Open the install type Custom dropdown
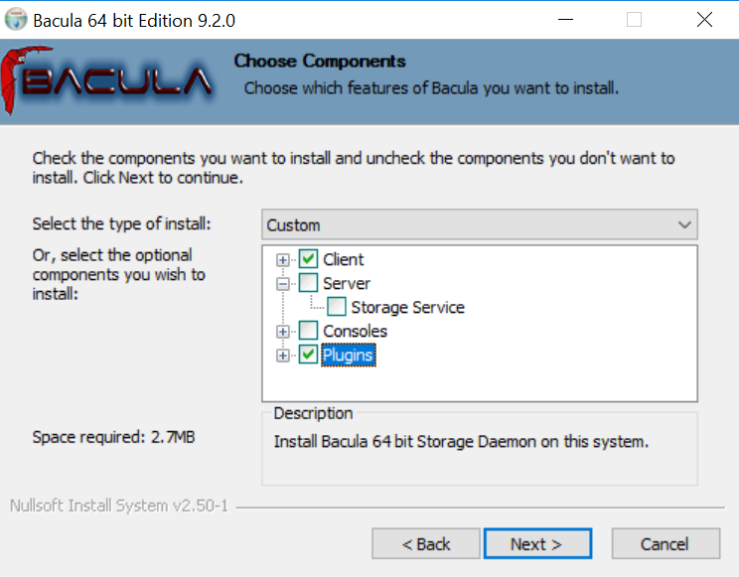Viewport: 739px width, 577px height. [x=480, y=224]
